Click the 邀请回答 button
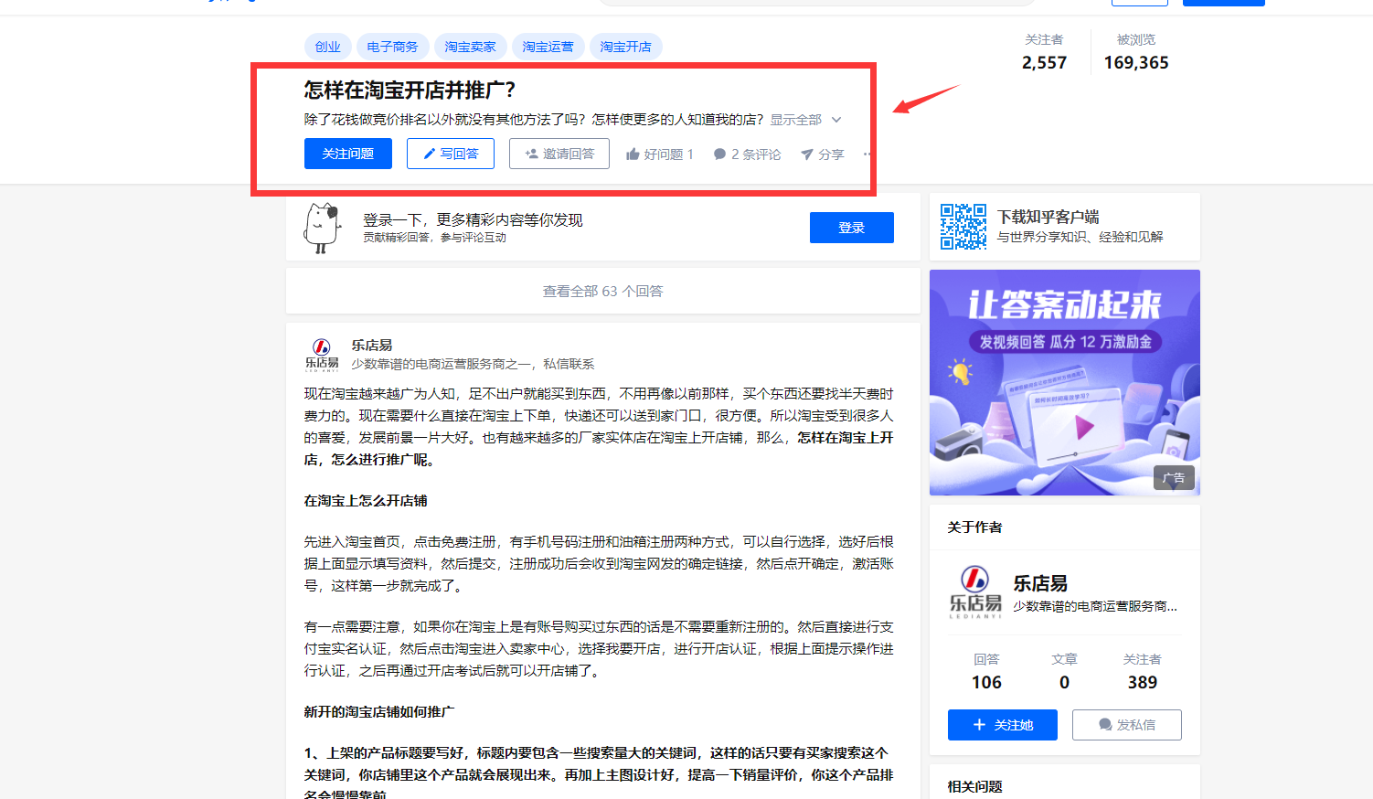Viewport: 1373px width, 799px height. tap(559, 154)
